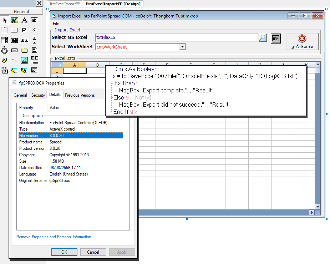Expand the cmbWorkSheet dropdown arrow
The height and width of the screenshot is (264, 330).
(x=182, y=47)
